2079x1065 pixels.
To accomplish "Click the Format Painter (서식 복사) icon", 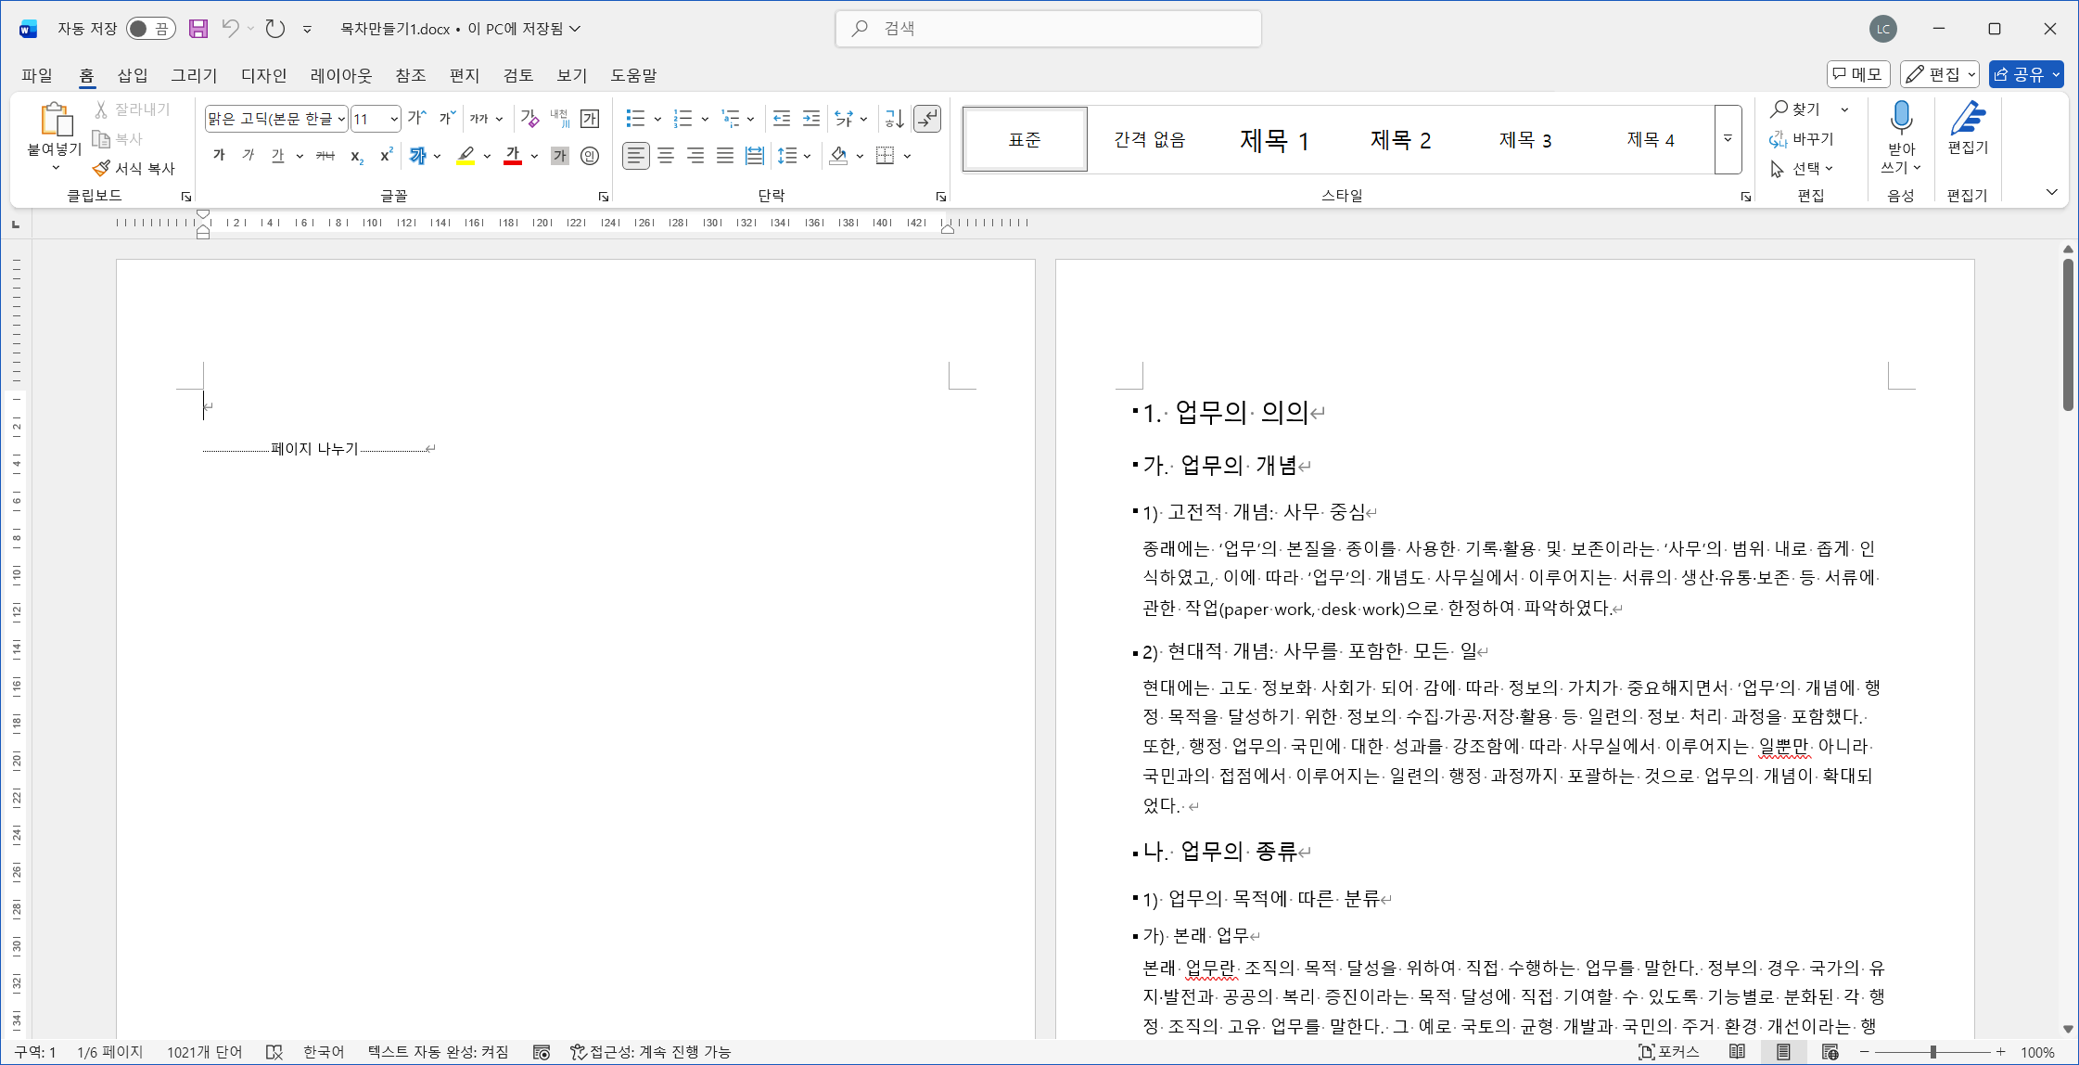I will point(102,168).
